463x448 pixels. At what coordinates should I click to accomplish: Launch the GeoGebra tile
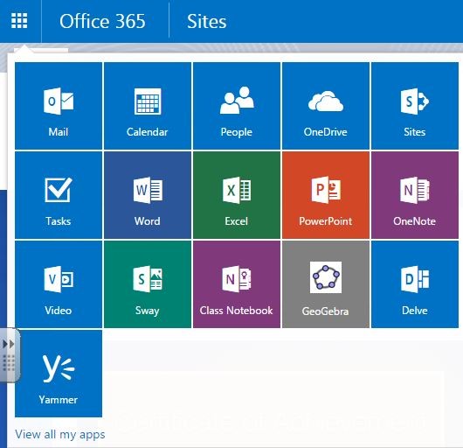click(326, 284)
